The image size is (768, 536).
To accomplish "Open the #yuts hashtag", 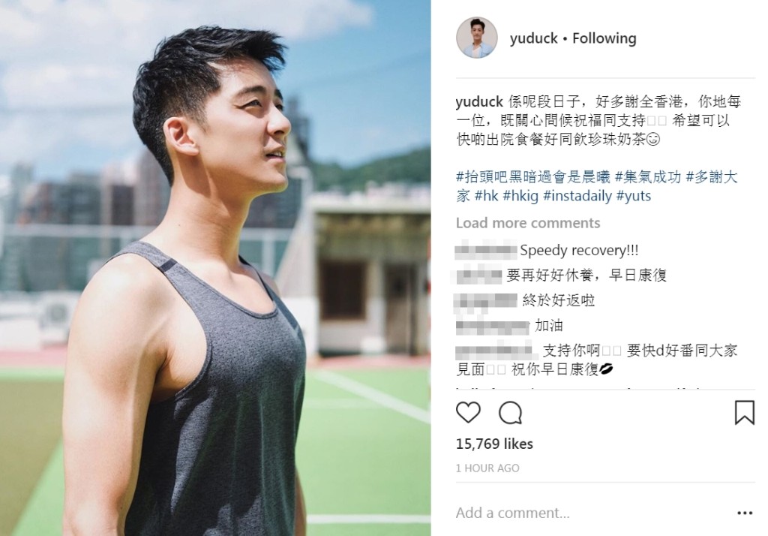I will 633,196.
